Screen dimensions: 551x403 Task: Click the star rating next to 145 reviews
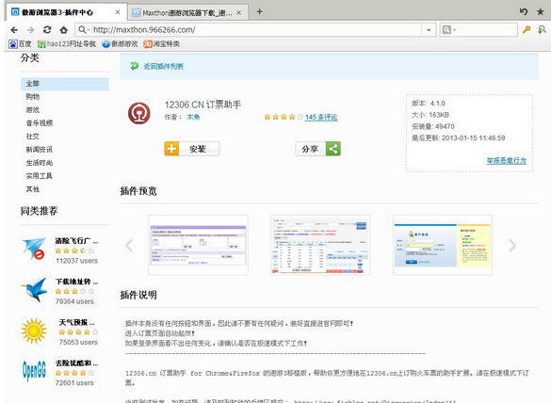coord(284,117)
